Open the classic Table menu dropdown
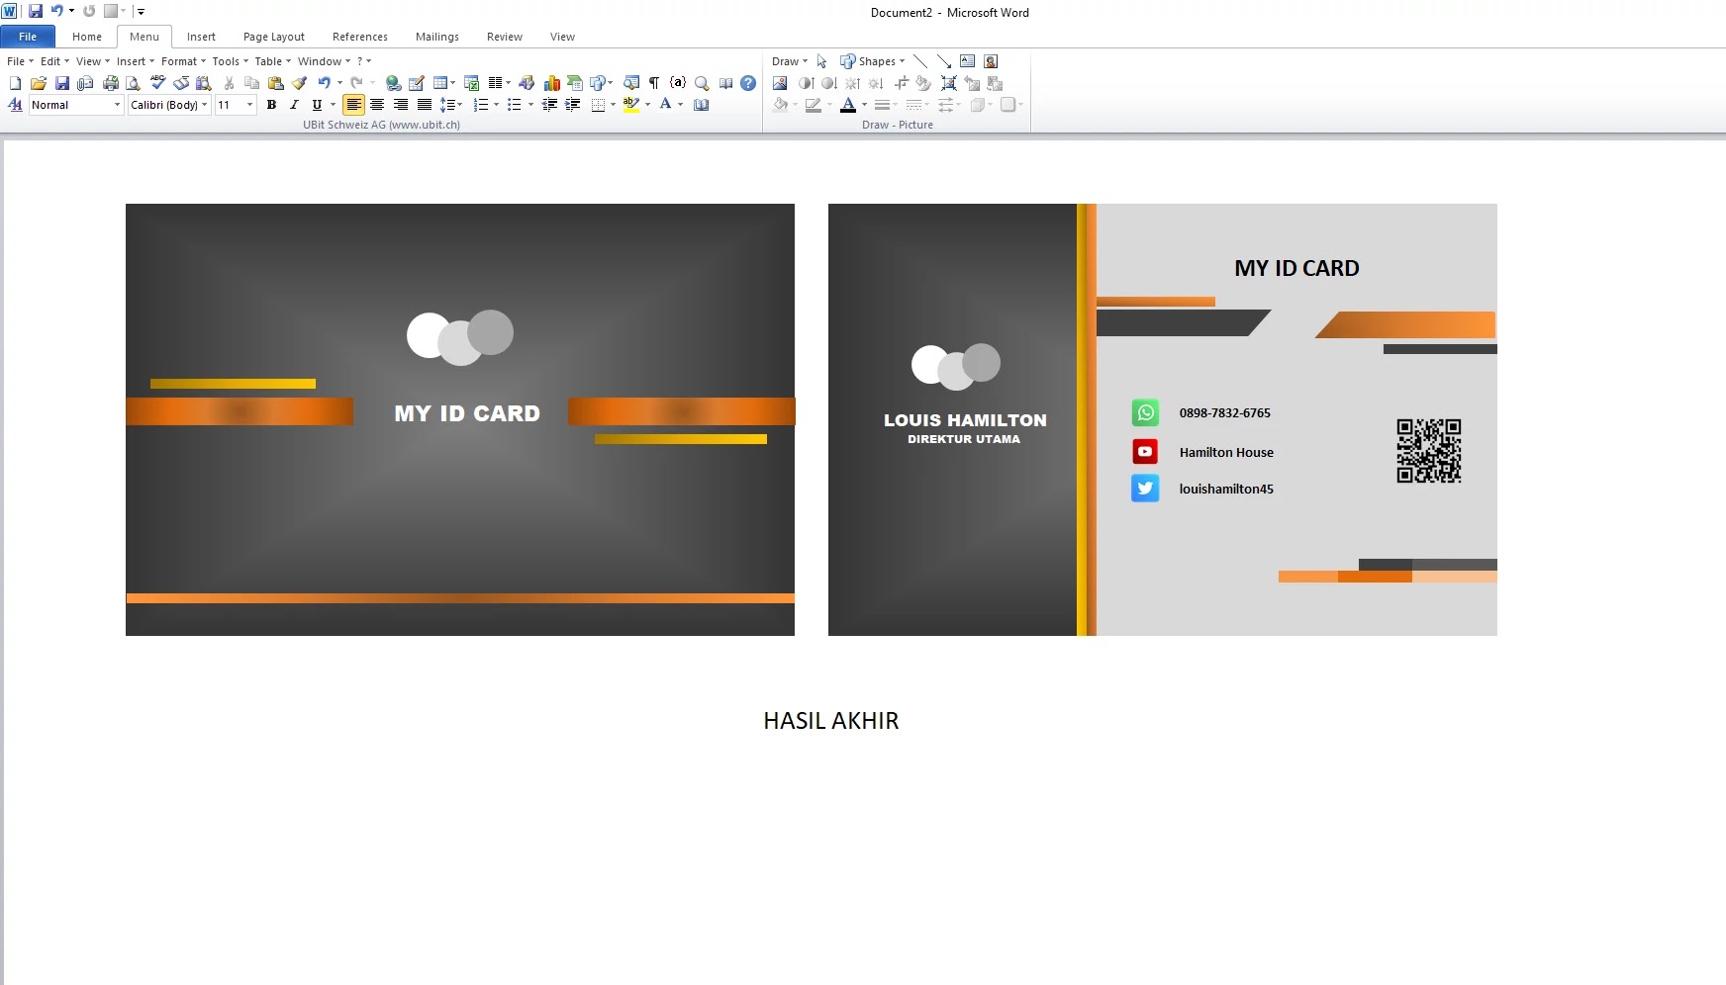1726x985 pixels. click(x=273, y=61)
